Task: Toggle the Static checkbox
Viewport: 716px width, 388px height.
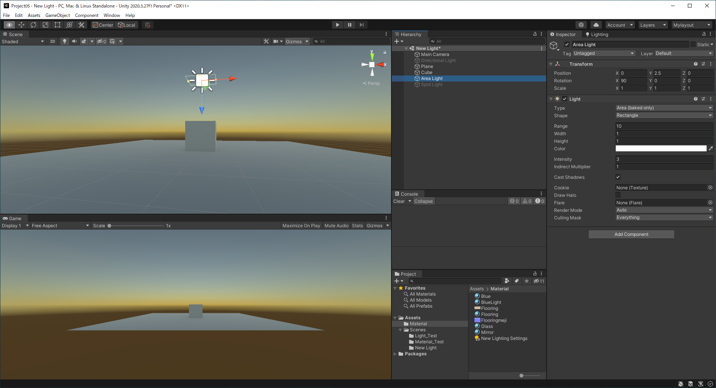Action: pos(693,44)
